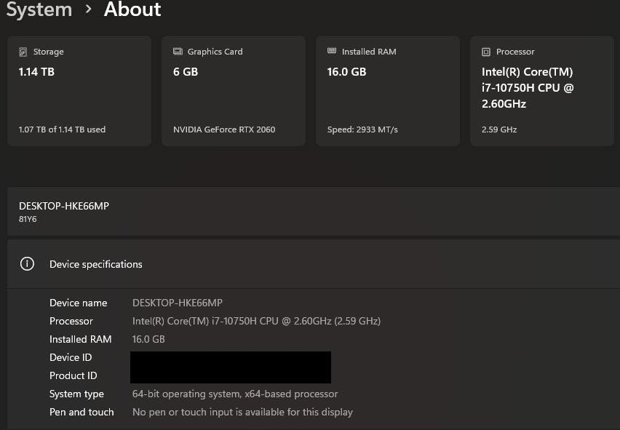
Task: Select DESKTOP-HKE66MP in Device name row
Action: pos(178,303)
